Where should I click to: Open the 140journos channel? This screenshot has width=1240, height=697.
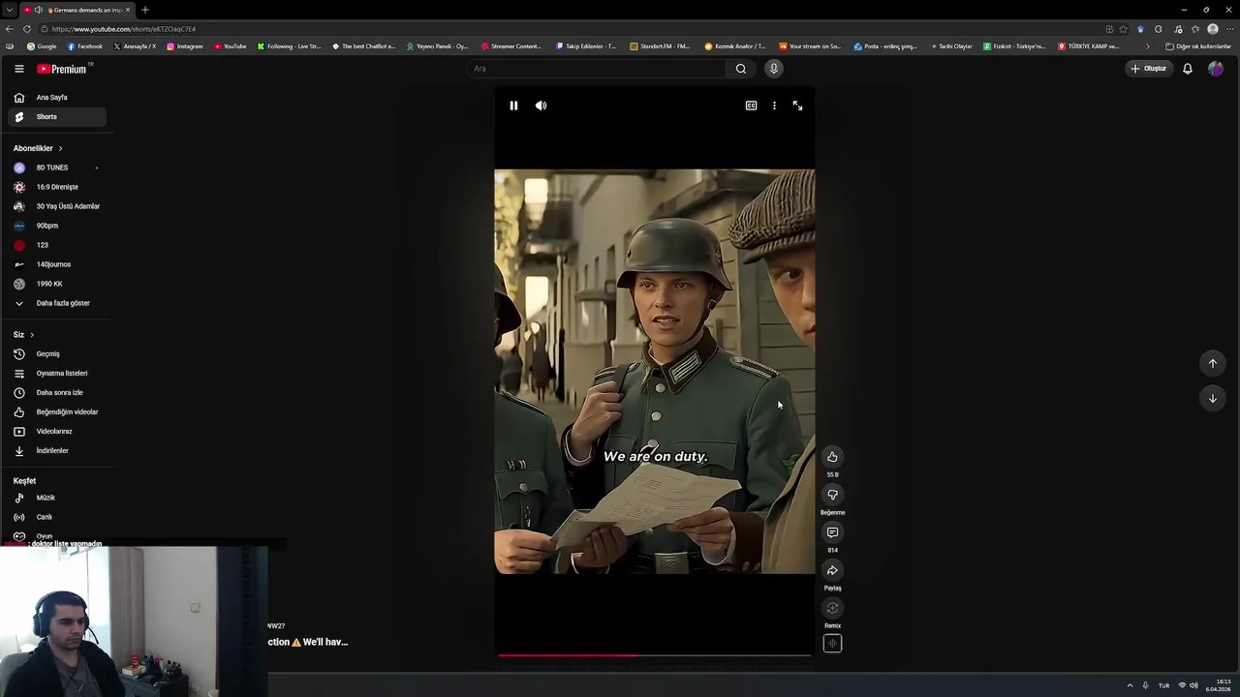pyautogui.click(x=56, y=264)
